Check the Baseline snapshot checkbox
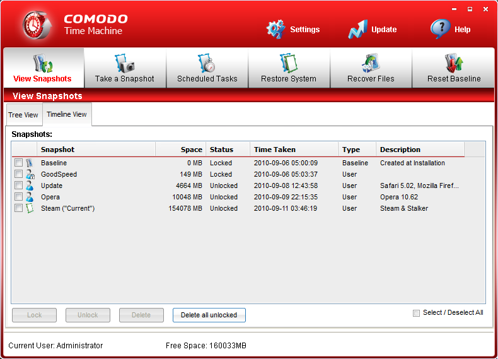Screen dimensions: 498x359 click(x=18, y=163)
